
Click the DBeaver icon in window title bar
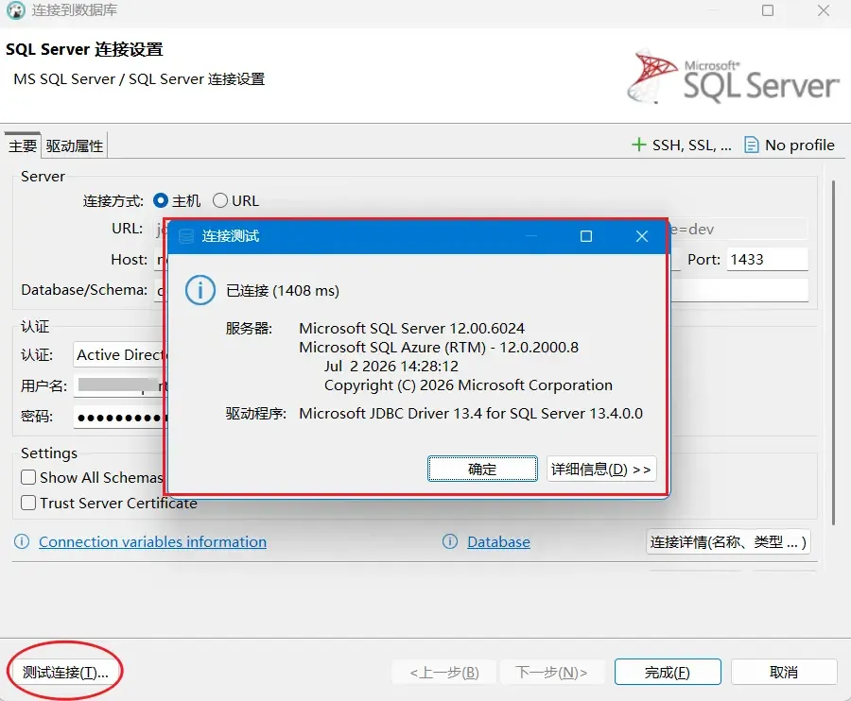pyautogui.click(x=16, y=10)
